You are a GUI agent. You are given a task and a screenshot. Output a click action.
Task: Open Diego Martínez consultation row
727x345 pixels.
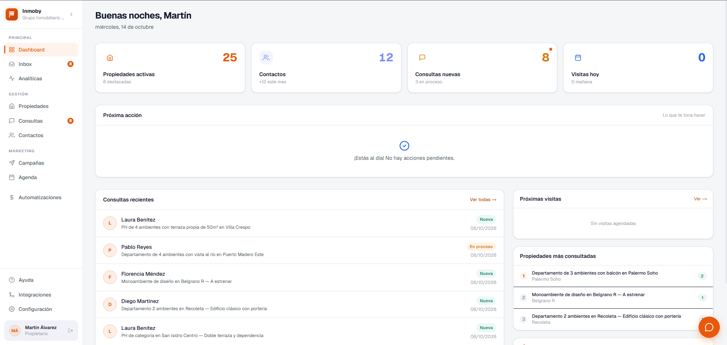299,304
